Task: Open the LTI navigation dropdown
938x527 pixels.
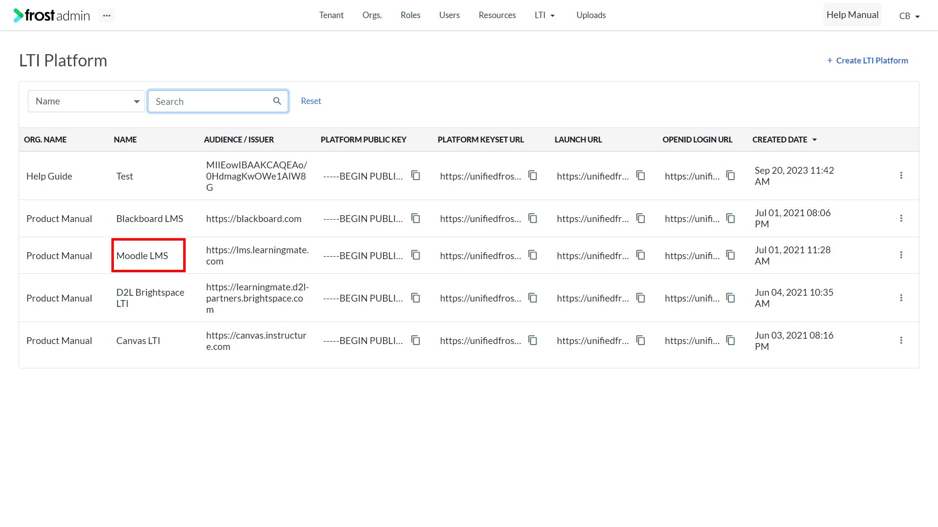Action: pos(545,15)
